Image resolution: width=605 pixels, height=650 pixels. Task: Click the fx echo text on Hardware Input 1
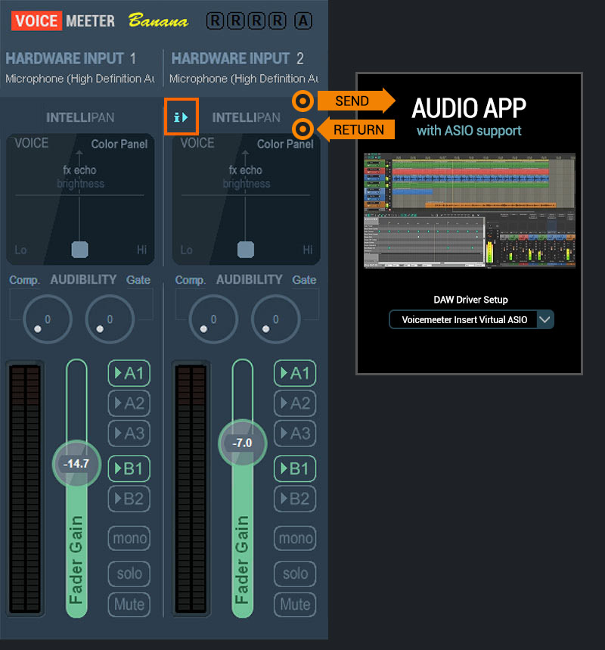[x=79, y=170]
